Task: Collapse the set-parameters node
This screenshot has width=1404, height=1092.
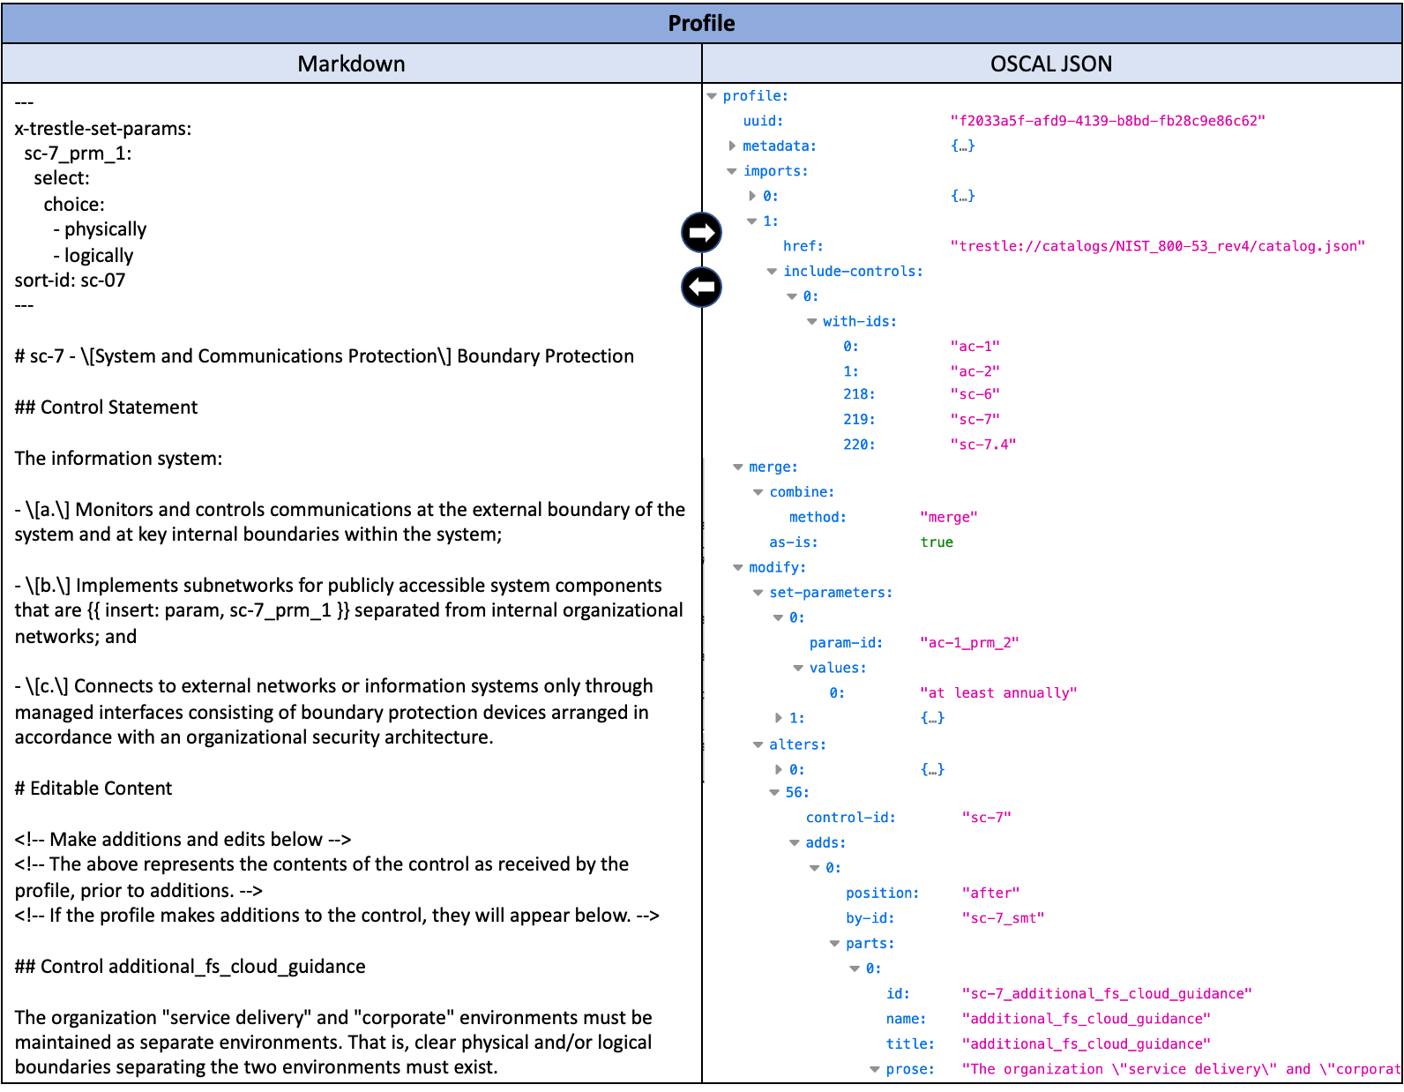Action: click(758, 593)
